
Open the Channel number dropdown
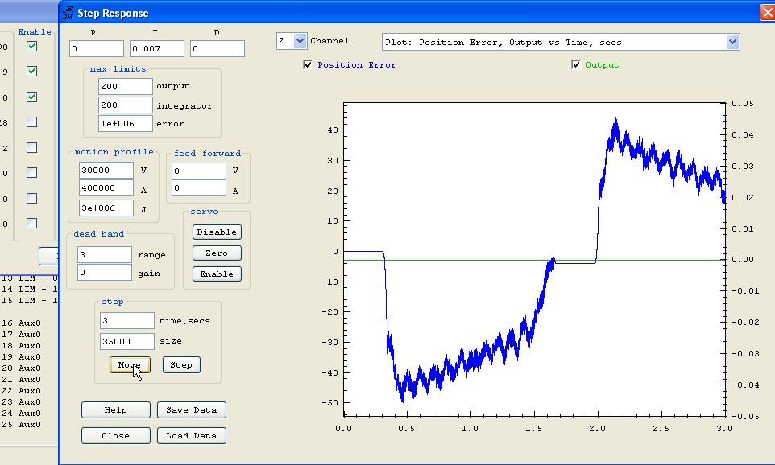pyautogui.click(x=300, y=41)
